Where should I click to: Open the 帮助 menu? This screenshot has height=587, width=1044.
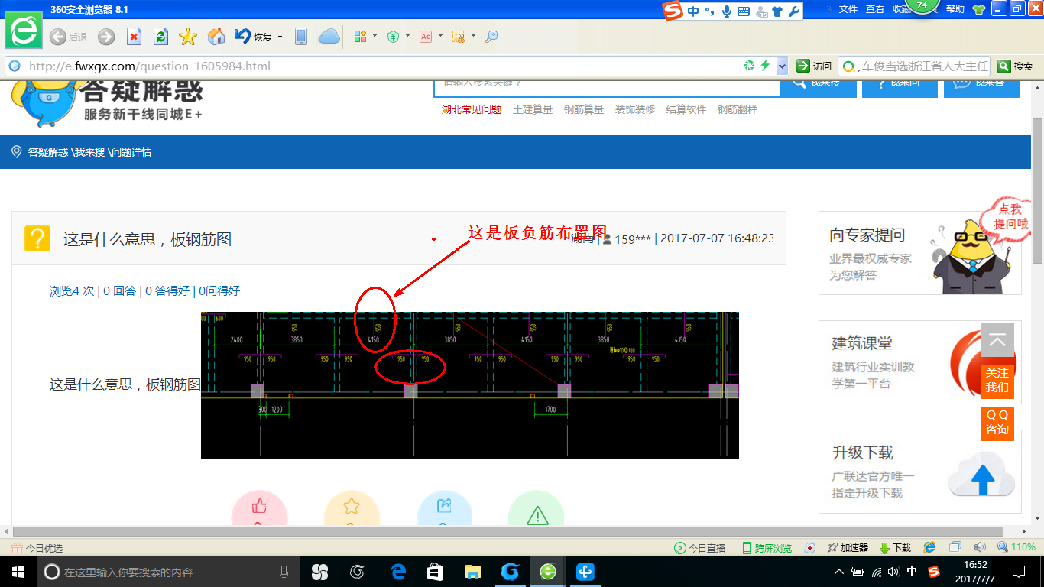955,9
